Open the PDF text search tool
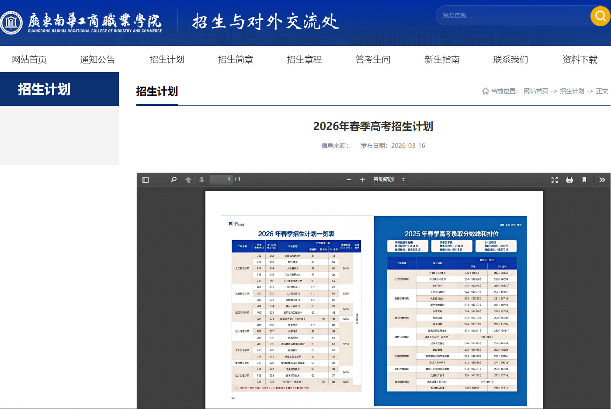 pyautogui.click(x=174, y=179)
